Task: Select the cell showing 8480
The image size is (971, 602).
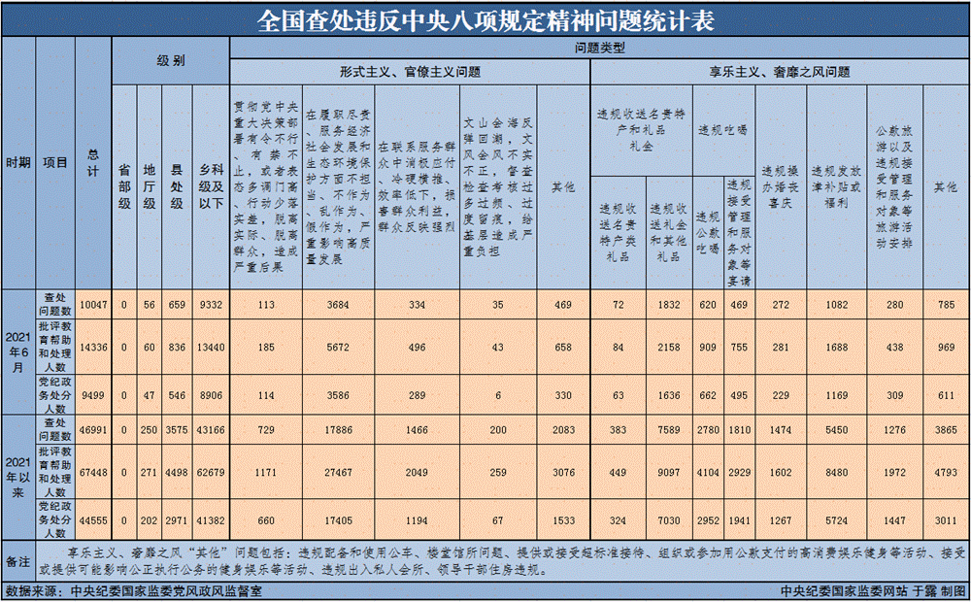Action: tap(837, 472)
